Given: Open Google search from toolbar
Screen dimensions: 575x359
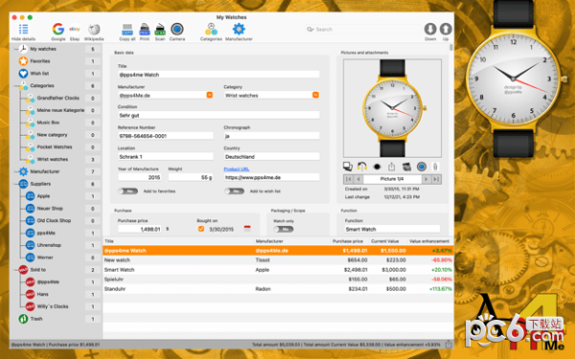Looking at the screenshot, I should (x=58, y=30).
